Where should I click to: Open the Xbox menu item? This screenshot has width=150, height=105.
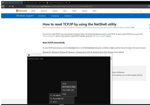click(65, 11)
